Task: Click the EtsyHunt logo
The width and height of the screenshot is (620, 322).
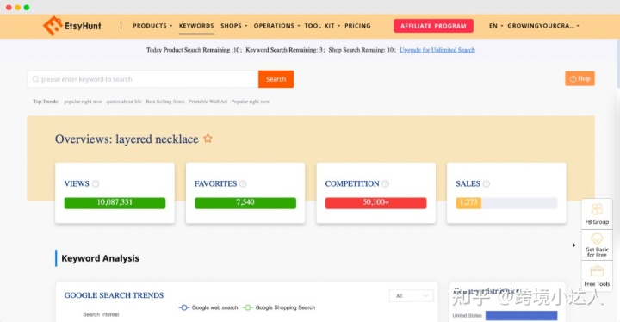Action: 72,26
